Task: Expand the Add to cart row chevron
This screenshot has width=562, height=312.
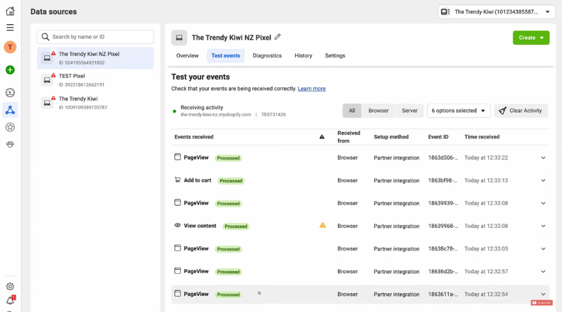Action: click(x=543, y=181)
